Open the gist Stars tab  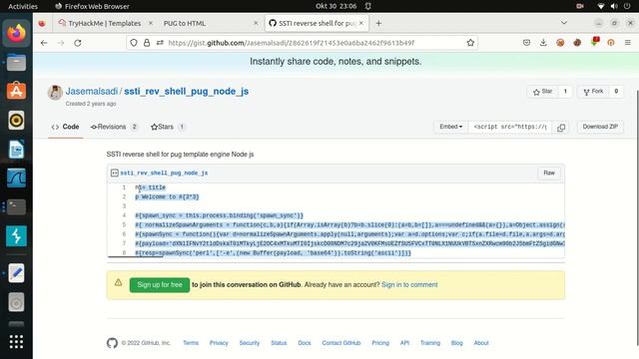pos(168,127)
